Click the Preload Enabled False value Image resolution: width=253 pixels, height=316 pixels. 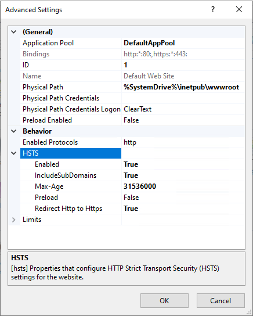[x=131, y=120]
